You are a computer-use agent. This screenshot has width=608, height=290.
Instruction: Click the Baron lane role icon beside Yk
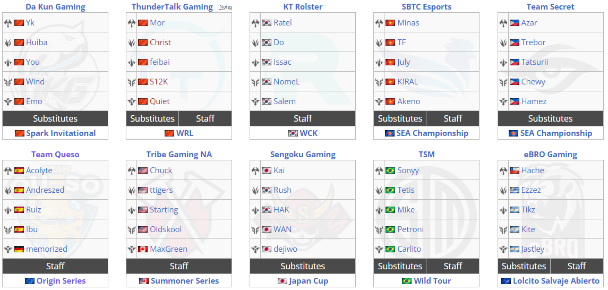click(8, 23)
